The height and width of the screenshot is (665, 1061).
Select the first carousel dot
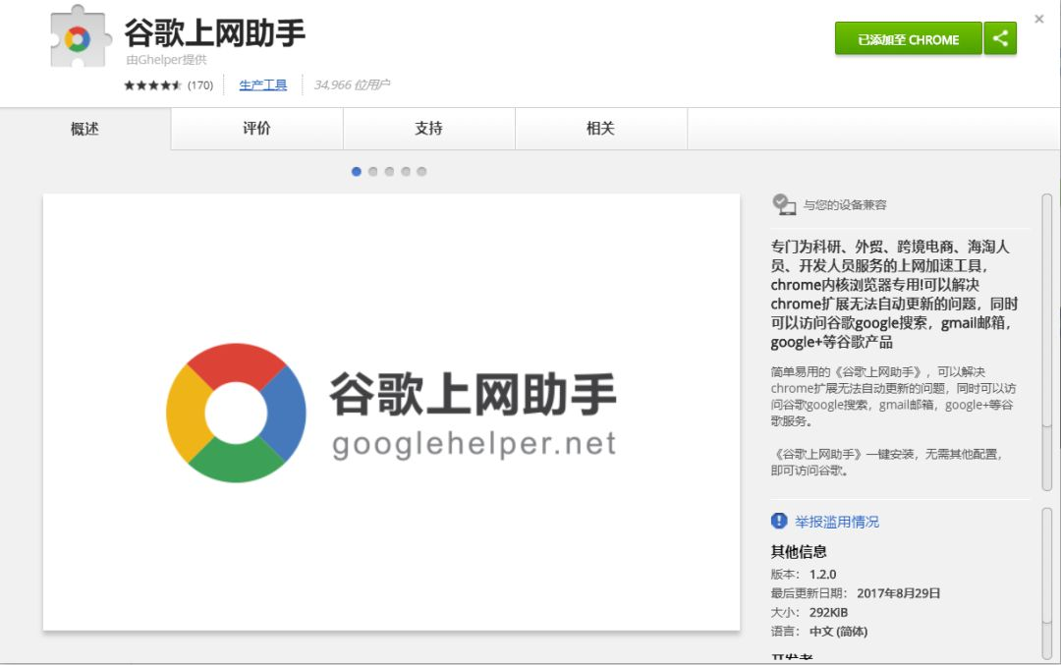click(357, 172)
